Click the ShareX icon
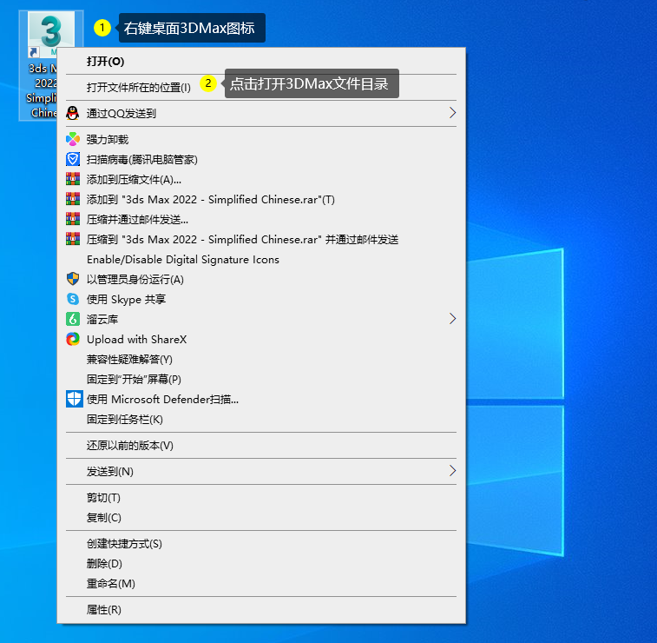Viewport: 657px width, 643px height. [x=73, y=340]
